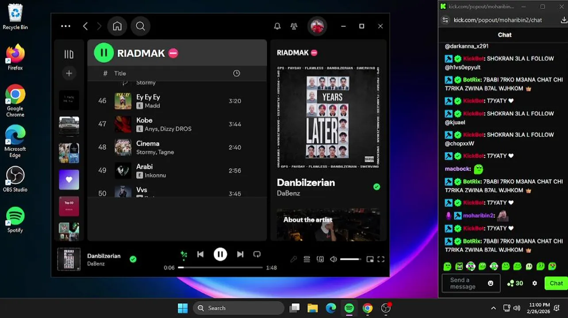This screenshot has height=318, width=568.
Task: Open site info icon in Kick address bar
Action: tap(445, 20)
